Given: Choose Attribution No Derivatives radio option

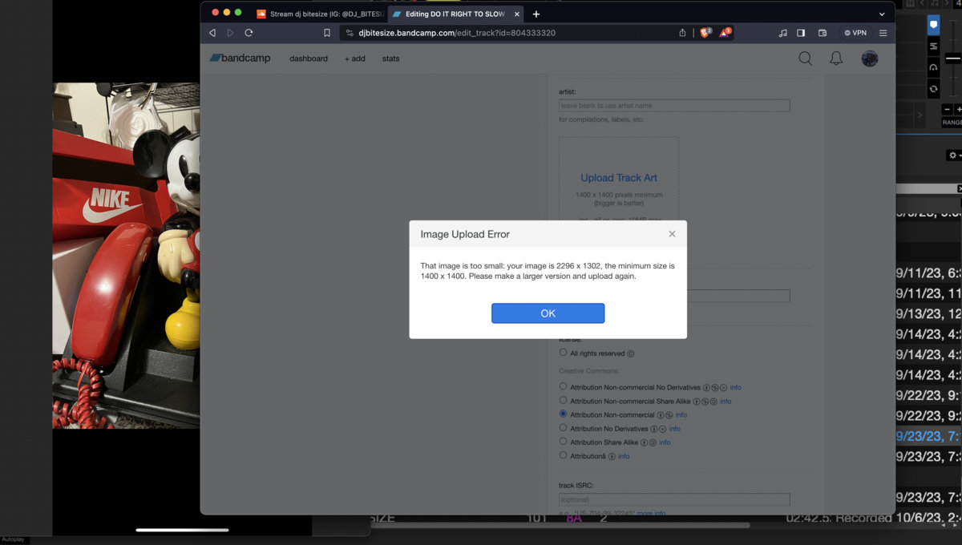Looking at the screenshot, I should pyautogui.click(x=563, y=428).
